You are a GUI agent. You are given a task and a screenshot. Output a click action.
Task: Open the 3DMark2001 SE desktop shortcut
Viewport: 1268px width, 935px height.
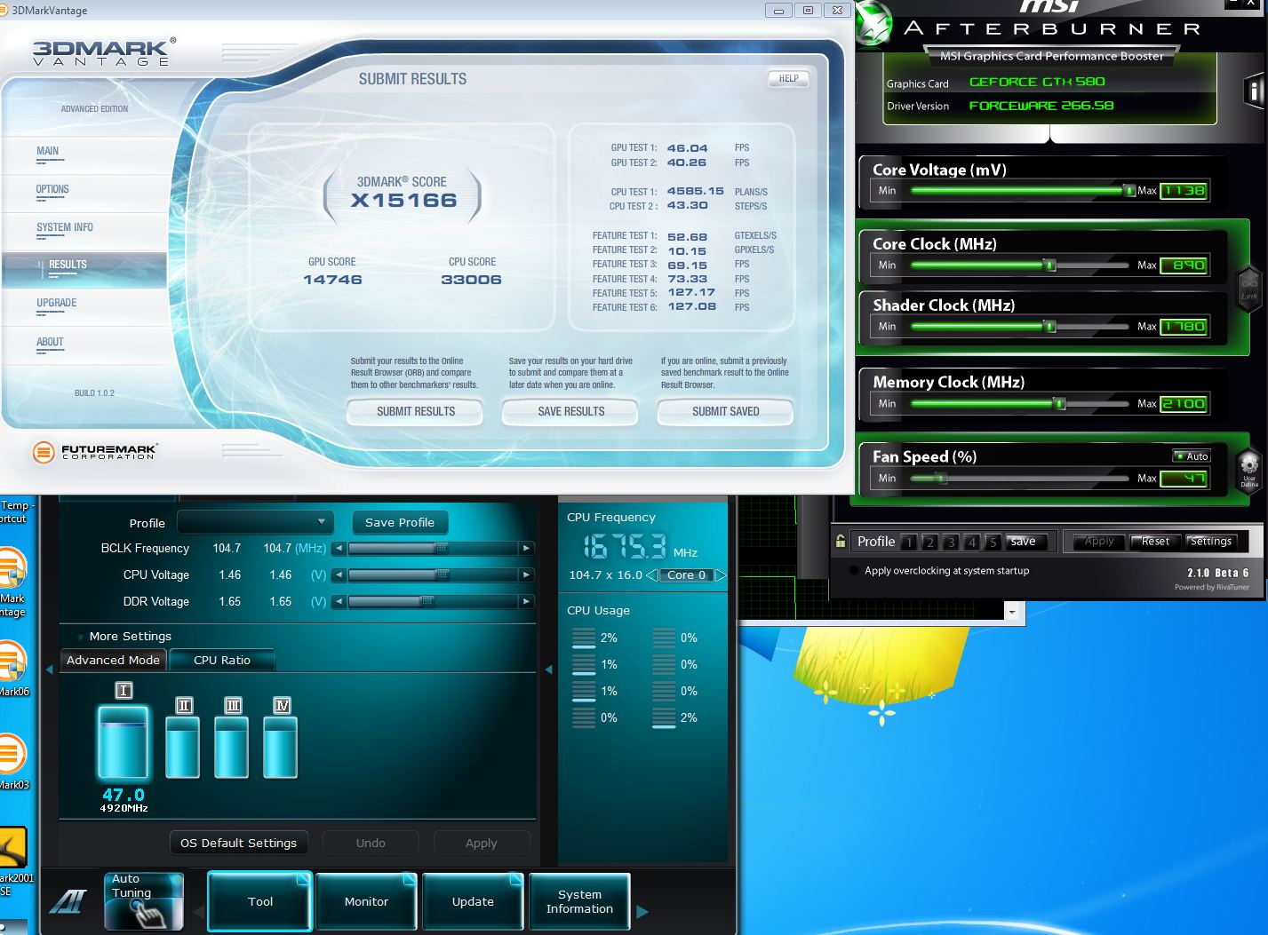point(16,861)
